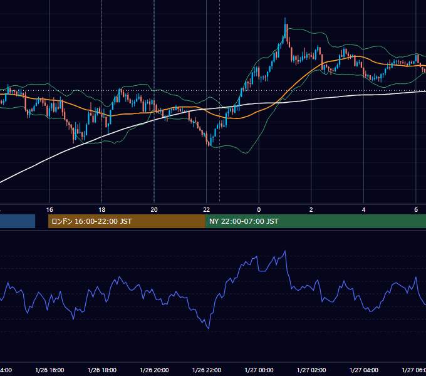Click the 1/27 02:00 date label
The height and width of the screenshot is (376, 426).
[311, 370]
